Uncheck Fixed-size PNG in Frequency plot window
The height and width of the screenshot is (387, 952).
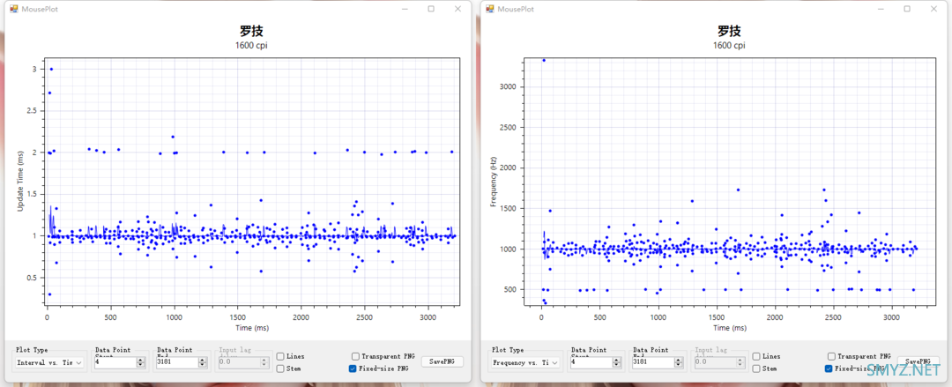(x=828, y=368)
